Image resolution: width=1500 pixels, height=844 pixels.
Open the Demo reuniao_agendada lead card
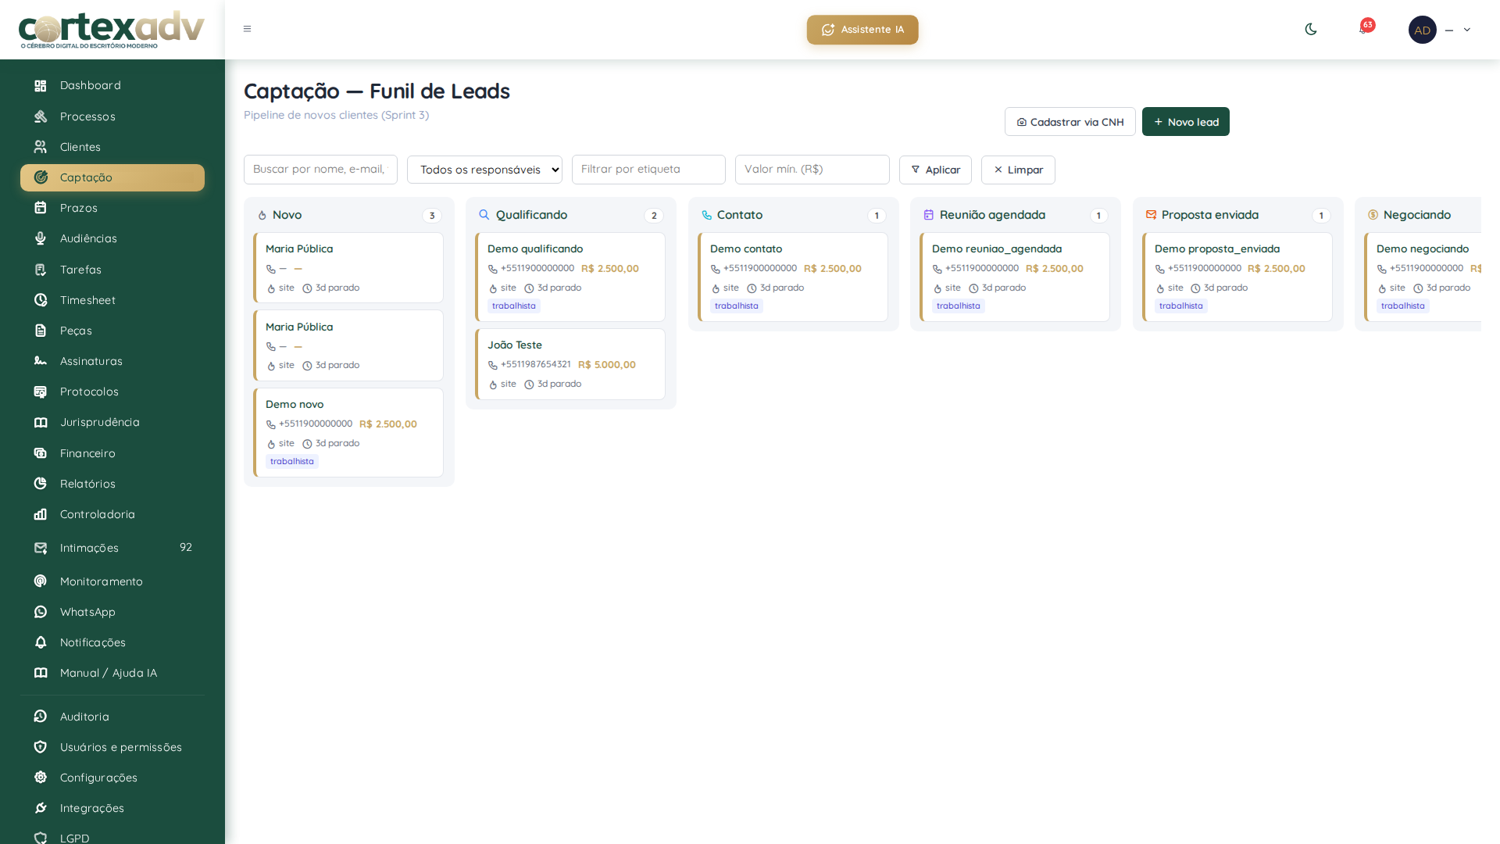(1015, 277)
